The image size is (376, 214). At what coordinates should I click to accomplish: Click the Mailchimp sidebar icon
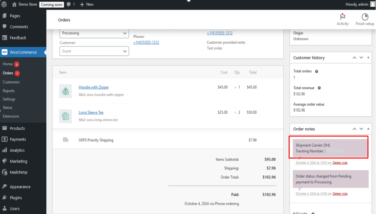pyautogui.click(x=5, y=172)
